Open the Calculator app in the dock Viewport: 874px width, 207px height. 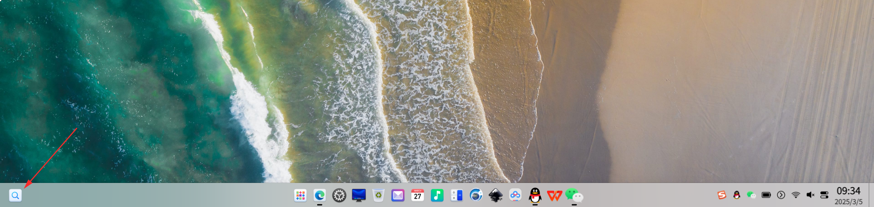(x=457, y=196)
